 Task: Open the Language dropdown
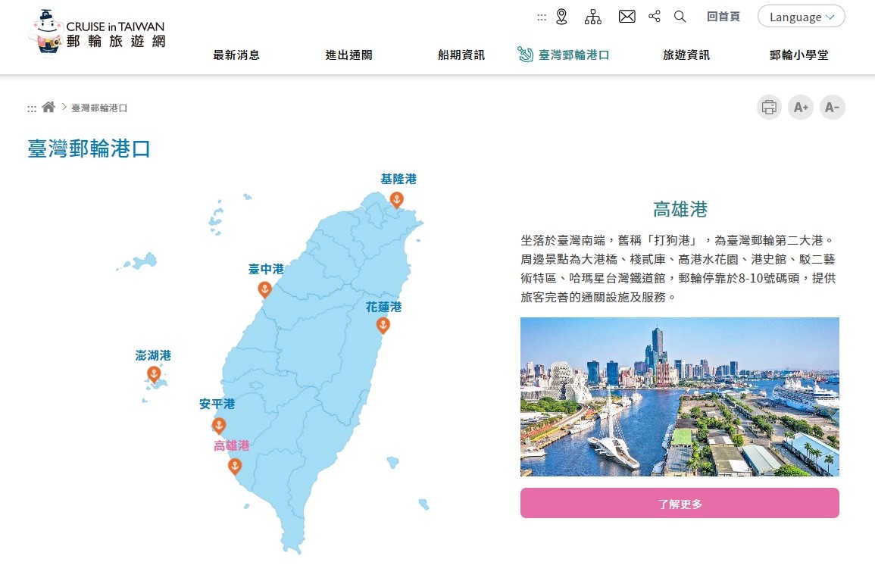[x=801, y=16]
